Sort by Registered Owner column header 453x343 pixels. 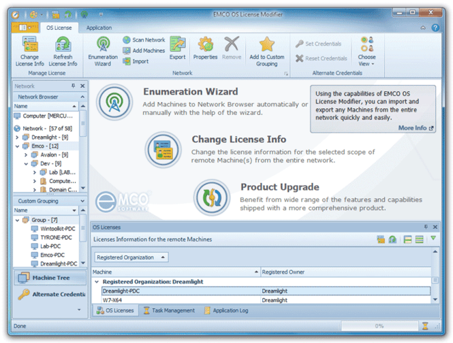pos(345,272)
